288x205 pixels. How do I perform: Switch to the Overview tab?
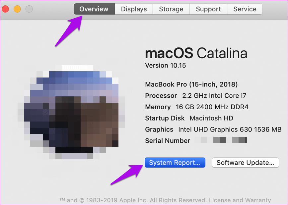(x=94, y=9)
